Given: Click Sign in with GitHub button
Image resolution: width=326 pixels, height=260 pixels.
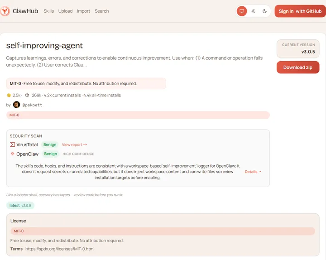Looking at the screenshot, I should tap(300, 11).
